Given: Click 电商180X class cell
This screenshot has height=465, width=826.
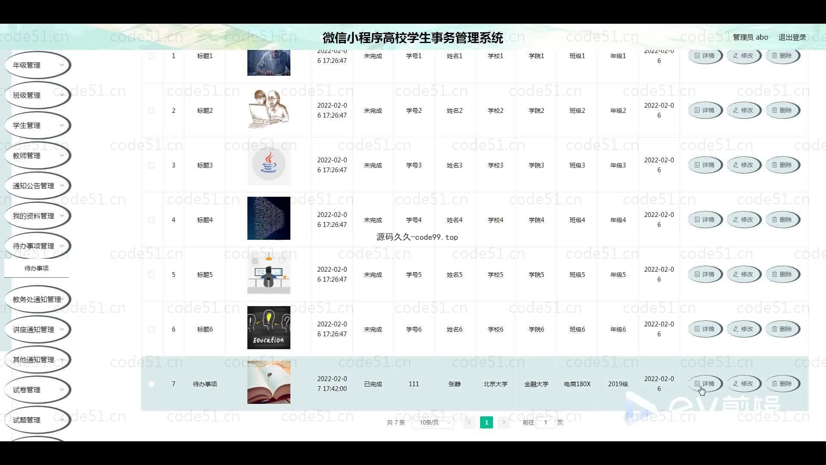Looking at the screenshot, I should coord(577,384).
